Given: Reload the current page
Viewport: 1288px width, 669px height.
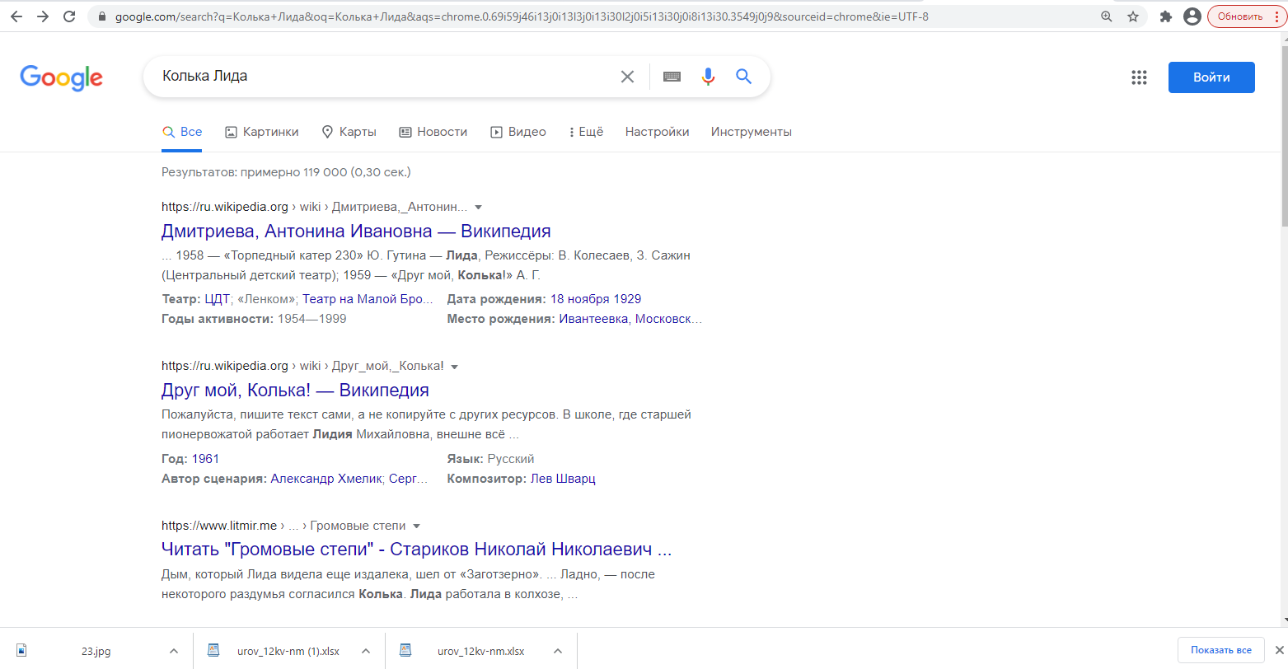Looking at the screenshot, I should click(69, 16).
